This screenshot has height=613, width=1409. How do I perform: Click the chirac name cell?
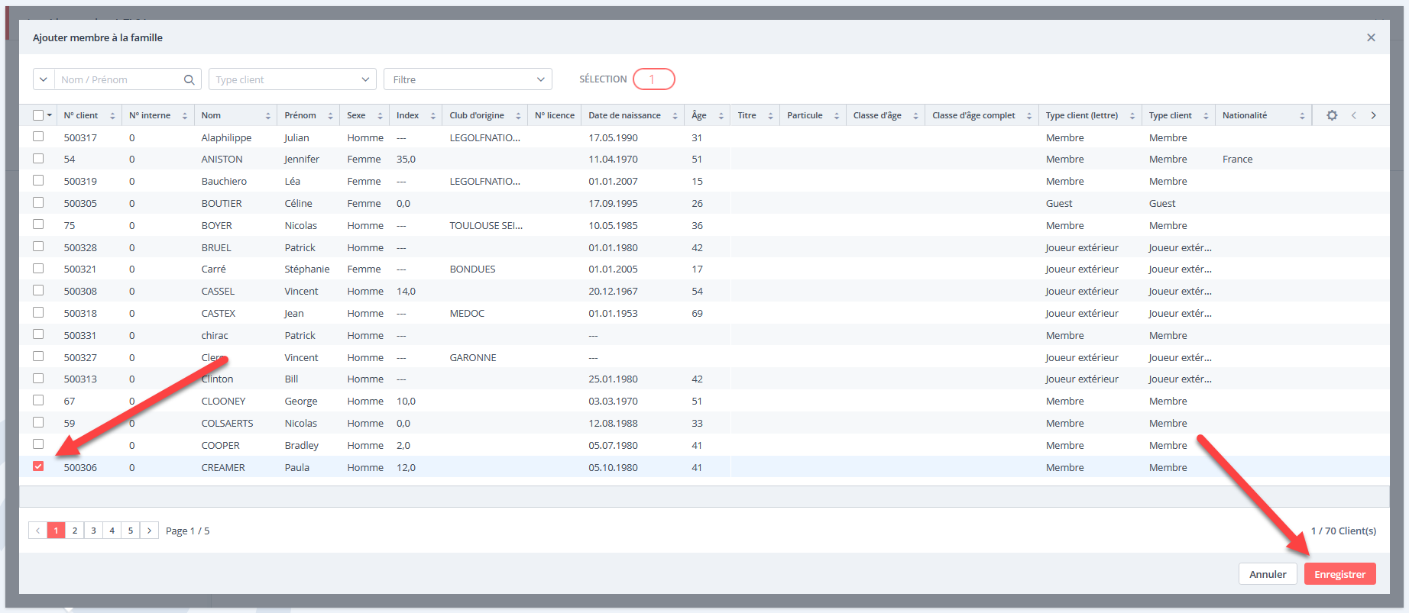point(215,335)
